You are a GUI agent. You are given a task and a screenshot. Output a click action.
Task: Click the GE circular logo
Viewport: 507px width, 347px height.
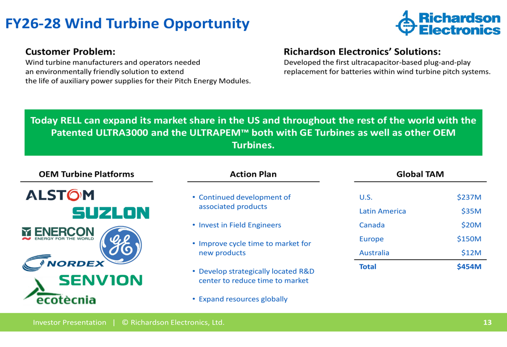[x=121, y=245]
